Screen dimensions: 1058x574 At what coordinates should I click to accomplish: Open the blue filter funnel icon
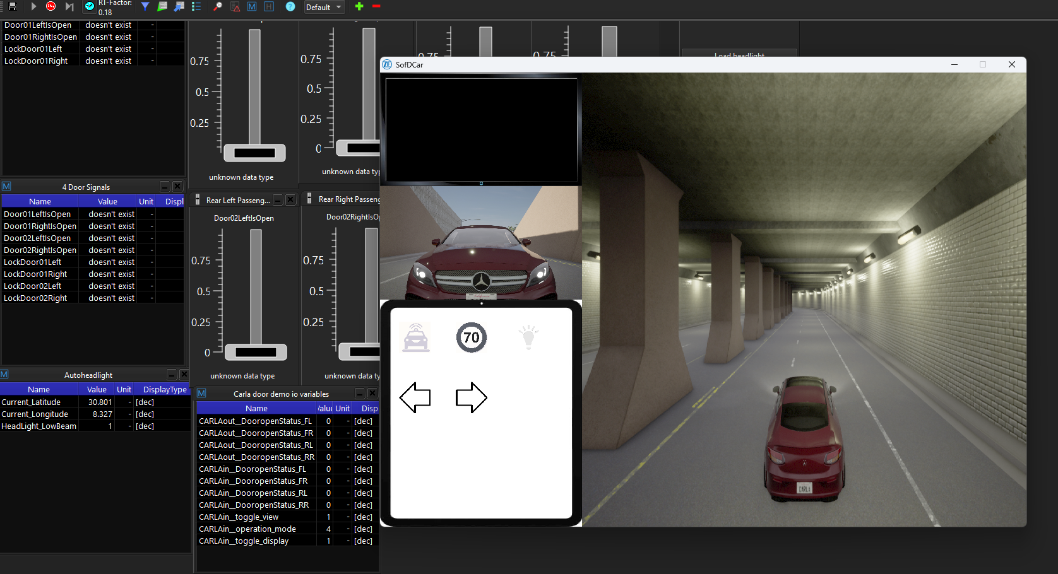tap(145, 7)
